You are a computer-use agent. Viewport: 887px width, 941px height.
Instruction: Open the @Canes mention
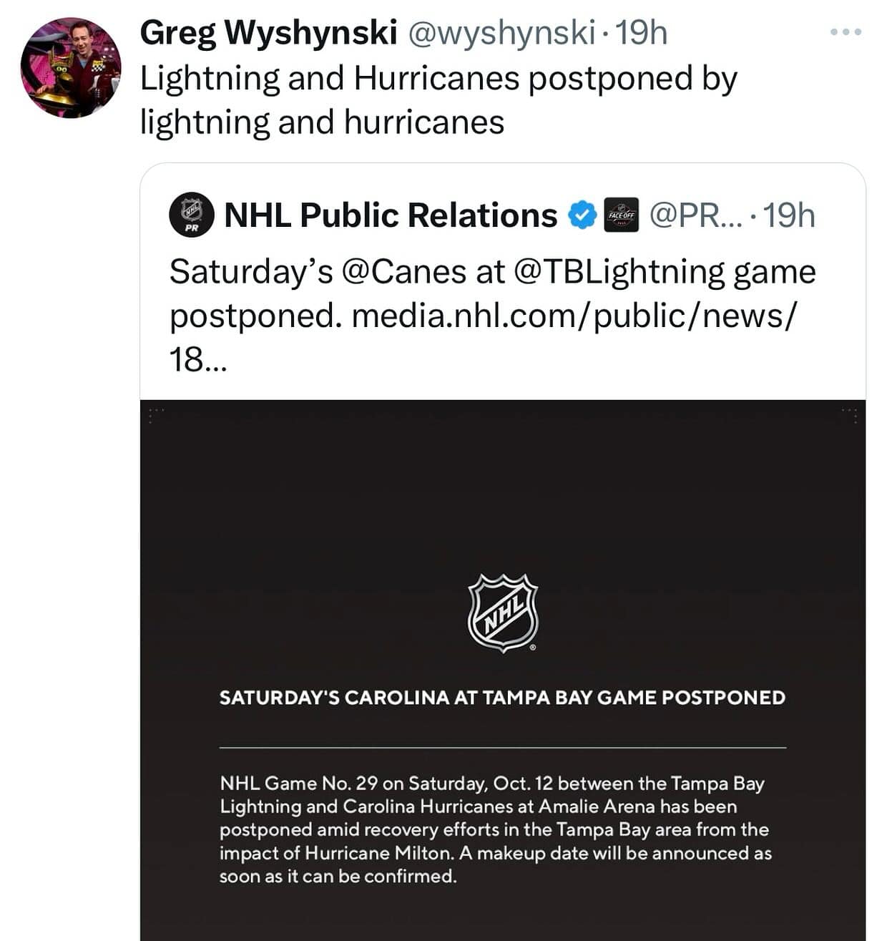(x=404, y=272)
